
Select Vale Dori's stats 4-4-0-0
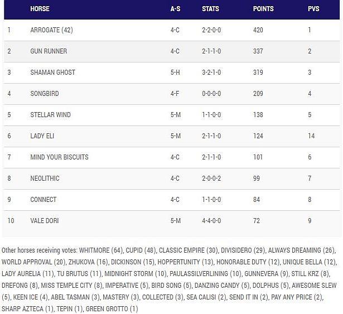[x=211, y=221]
